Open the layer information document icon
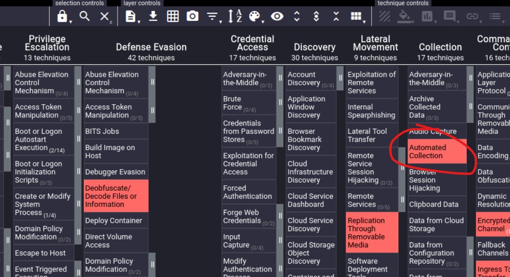510x277 pixels. pyautogui.click(x=131, y=16)
